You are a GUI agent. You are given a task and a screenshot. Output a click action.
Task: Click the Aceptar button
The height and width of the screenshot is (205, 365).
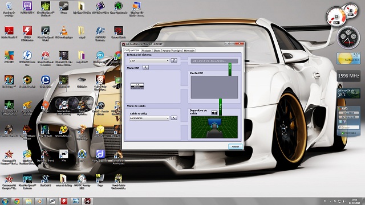pyautogui.click(x=235, y=147)
